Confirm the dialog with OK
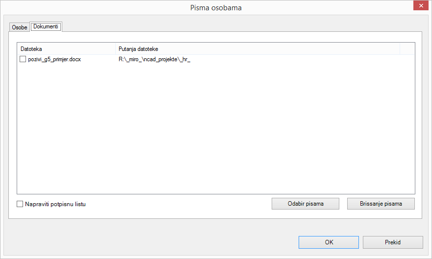This screenshot has width=432, height=259. (329, 242)
